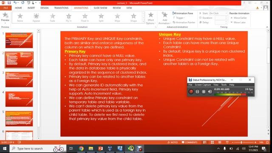
Task: Apply the Appear animation effect
Action: pyautogui.click(x=36, y=17)
